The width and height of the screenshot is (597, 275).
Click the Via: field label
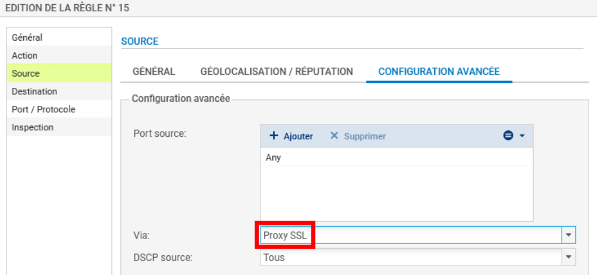coord(141,235)
